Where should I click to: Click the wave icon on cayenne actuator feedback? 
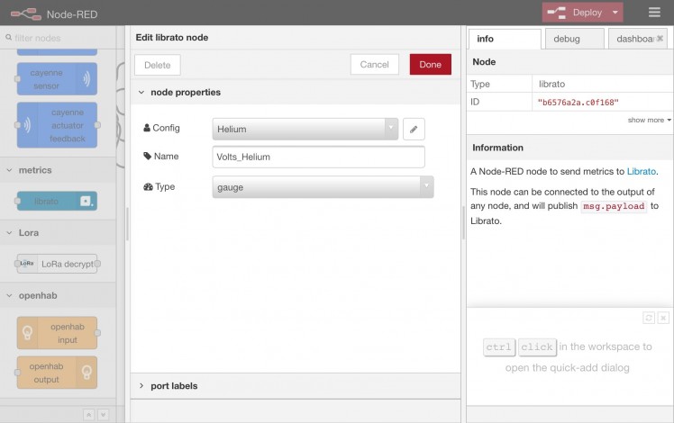27,125
